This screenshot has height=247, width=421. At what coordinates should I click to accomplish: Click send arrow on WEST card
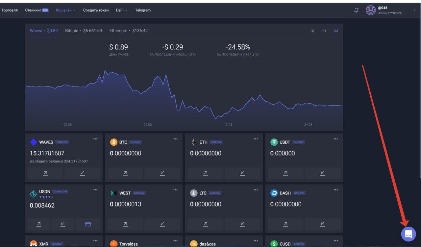pyautogui.click(x=125, y=224)
